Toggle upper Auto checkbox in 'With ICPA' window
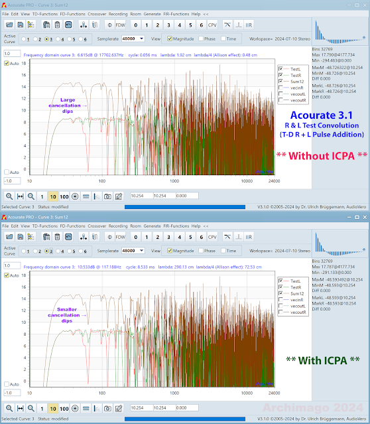 pyautogui.click(x=7, y=275)
